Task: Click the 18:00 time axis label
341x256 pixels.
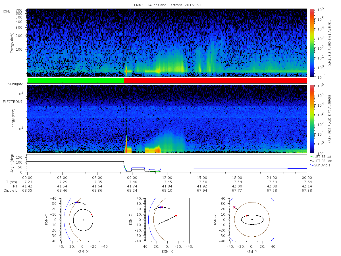Action: [237, 178]
